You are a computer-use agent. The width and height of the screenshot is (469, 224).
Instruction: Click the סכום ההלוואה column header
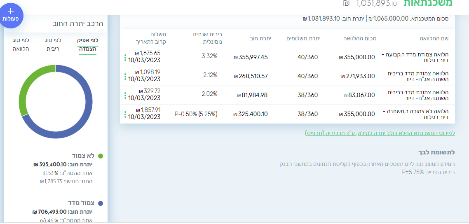(359, 38)
